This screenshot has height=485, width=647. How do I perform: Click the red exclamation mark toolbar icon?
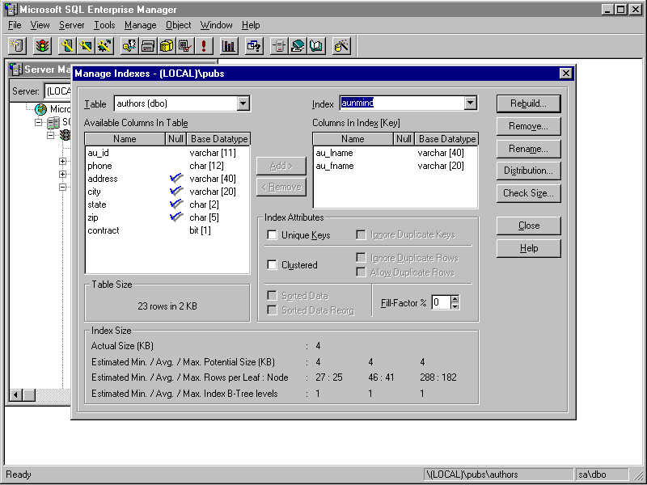(x=204, y=46)
